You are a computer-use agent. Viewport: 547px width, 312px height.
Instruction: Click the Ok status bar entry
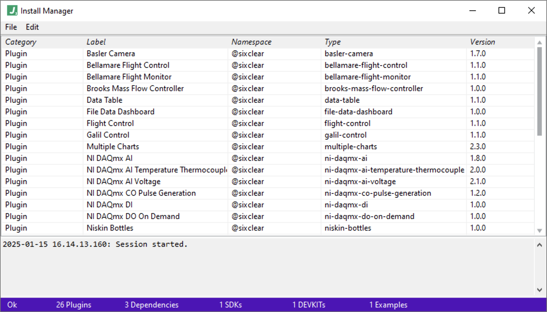coord(12,305)
